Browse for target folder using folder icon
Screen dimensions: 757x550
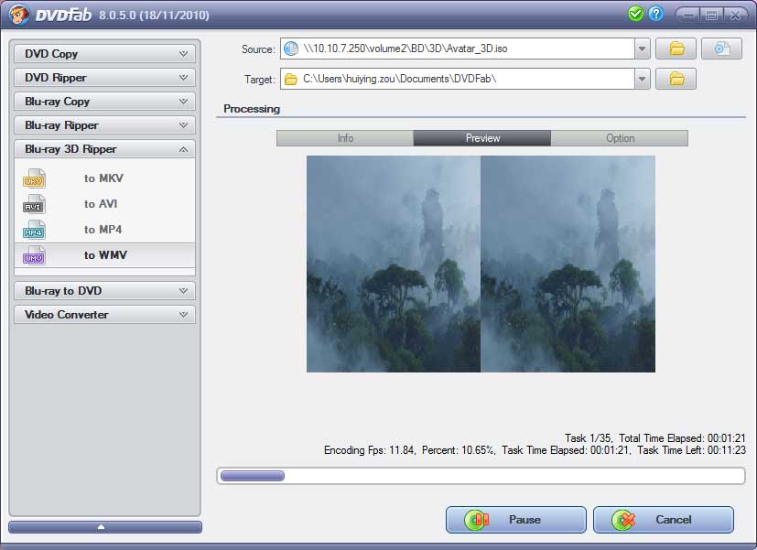676,79
